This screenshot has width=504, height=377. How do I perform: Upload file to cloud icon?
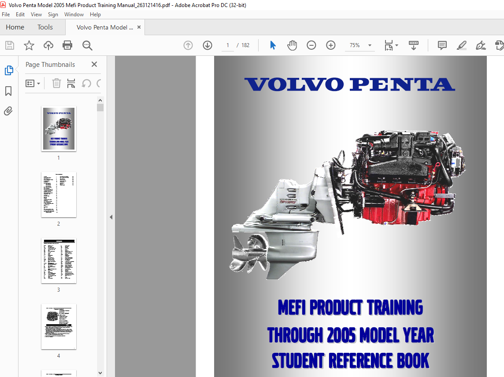pyautogui.click(x=48, y=45)
